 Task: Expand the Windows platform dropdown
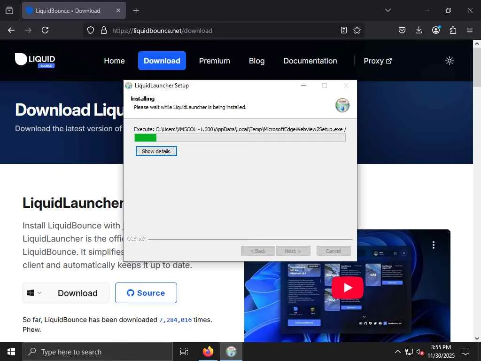point(34,293)
